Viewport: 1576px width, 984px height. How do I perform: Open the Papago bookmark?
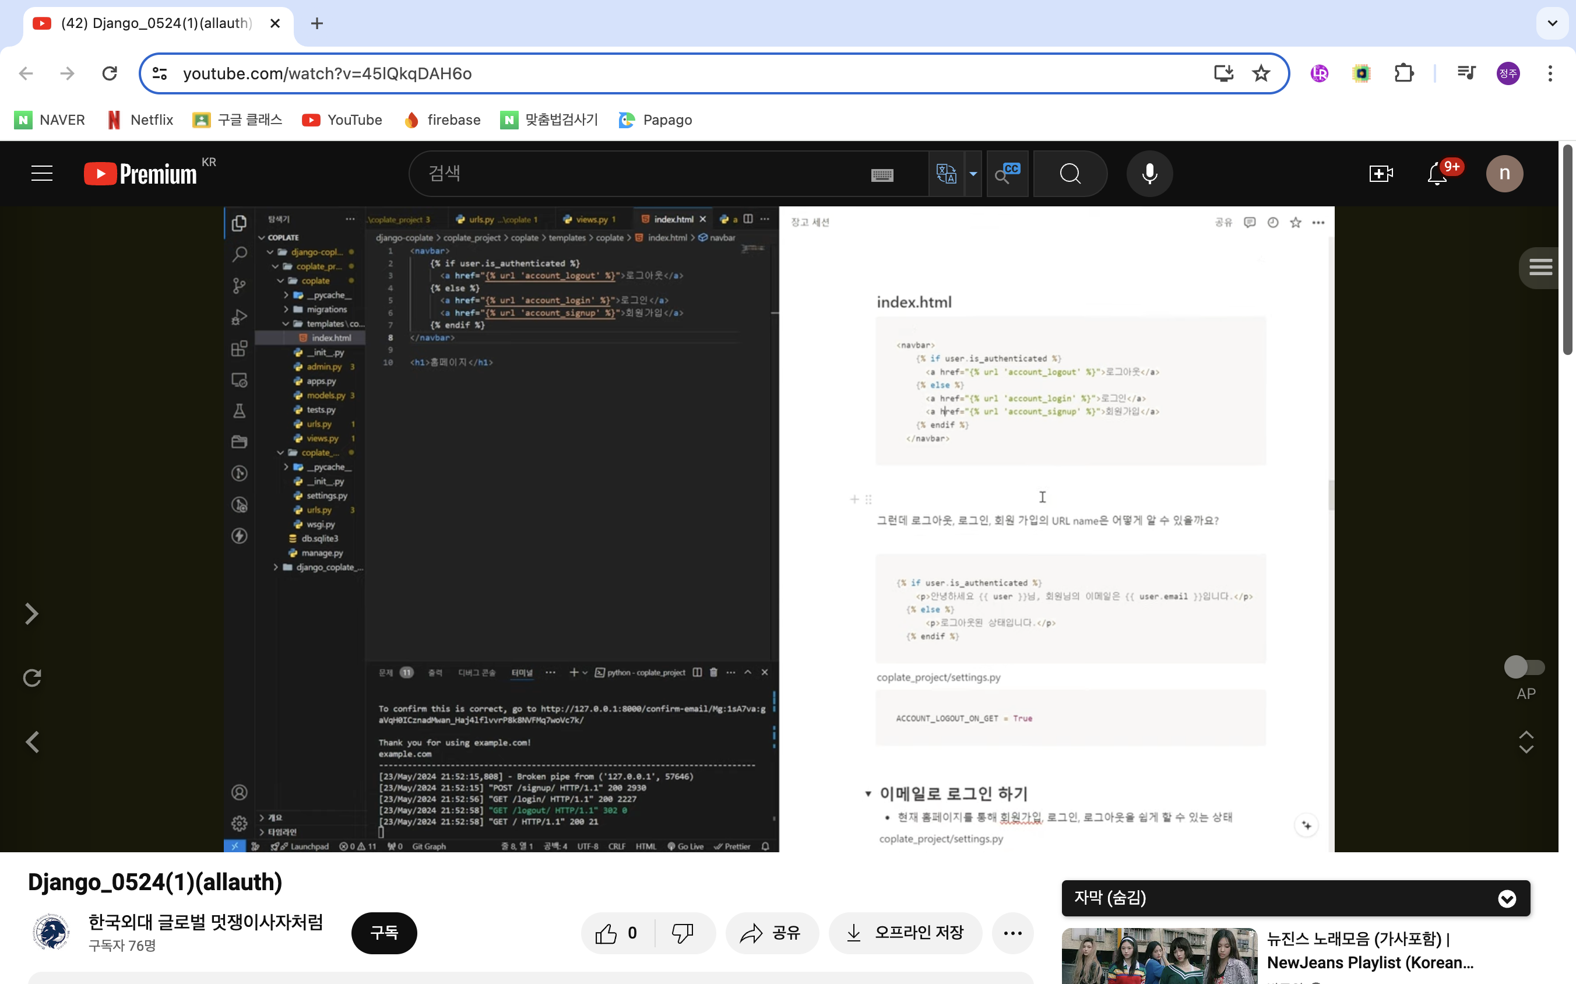(655, 120)
